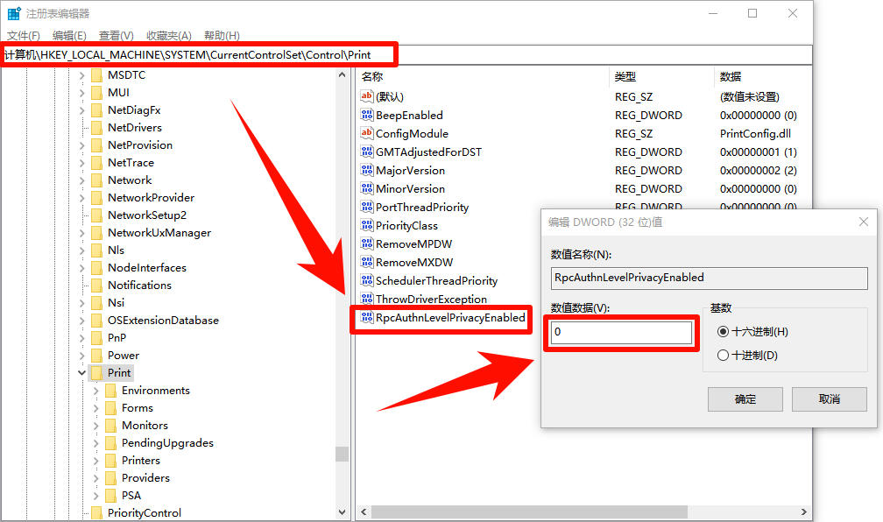883x522 pixels.
Task: Click the Registry Editor app icon in title bar
Action: point(14,14)
